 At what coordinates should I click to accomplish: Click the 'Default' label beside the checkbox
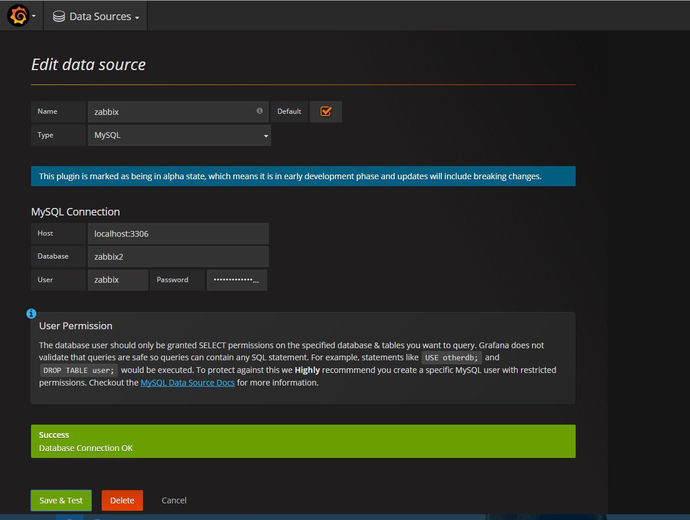(289, 111)
